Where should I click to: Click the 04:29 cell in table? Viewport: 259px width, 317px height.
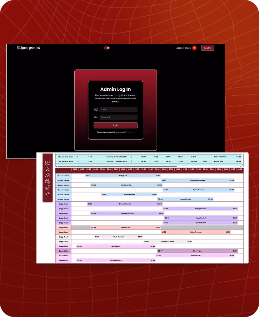pos(239,161)
